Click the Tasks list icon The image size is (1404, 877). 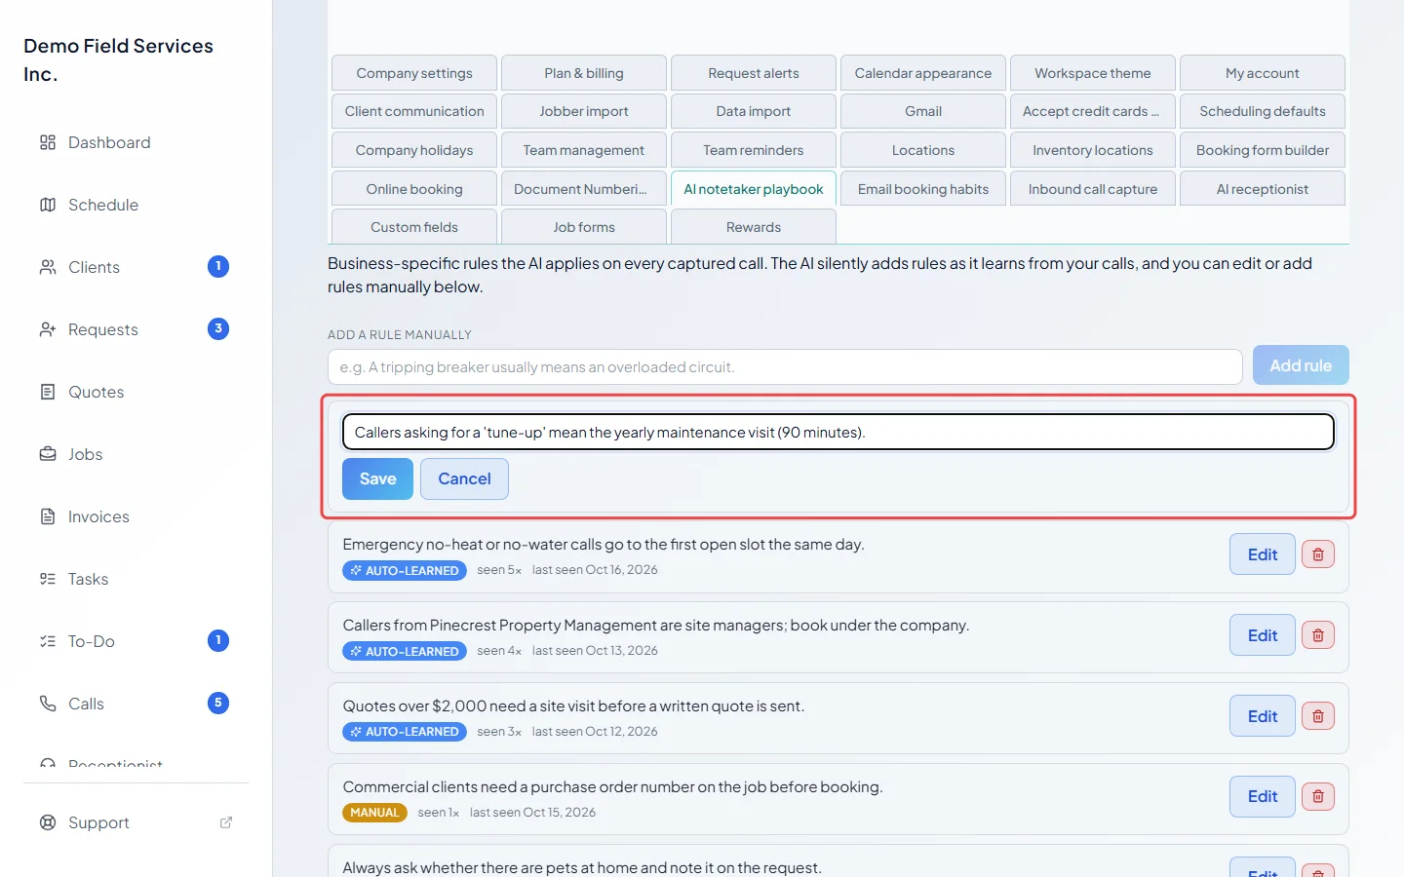[48, 579]
